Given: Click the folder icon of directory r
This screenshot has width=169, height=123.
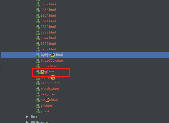Looking at the screenshot, I should click(x=33, y=117).
